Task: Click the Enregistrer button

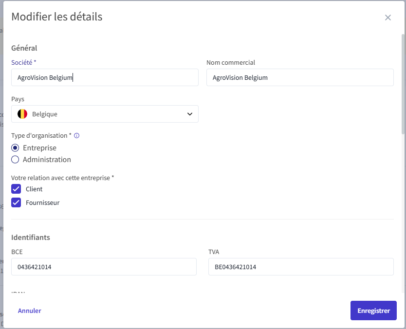Action: pos(373,311)
